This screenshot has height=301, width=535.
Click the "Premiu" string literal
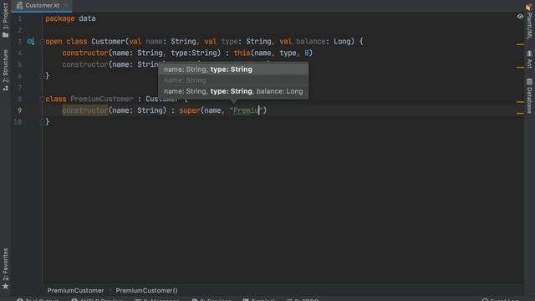click(x=245, y=110)
